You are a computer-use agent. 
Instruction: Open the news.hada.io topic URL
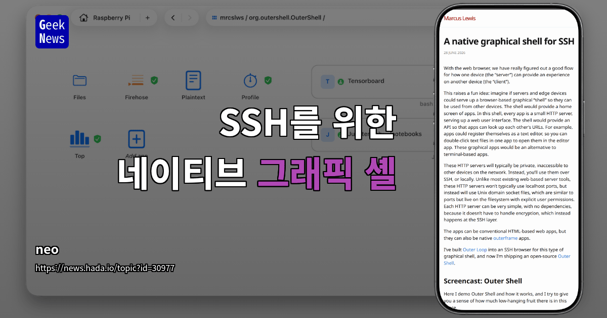(x=105, y=268)
